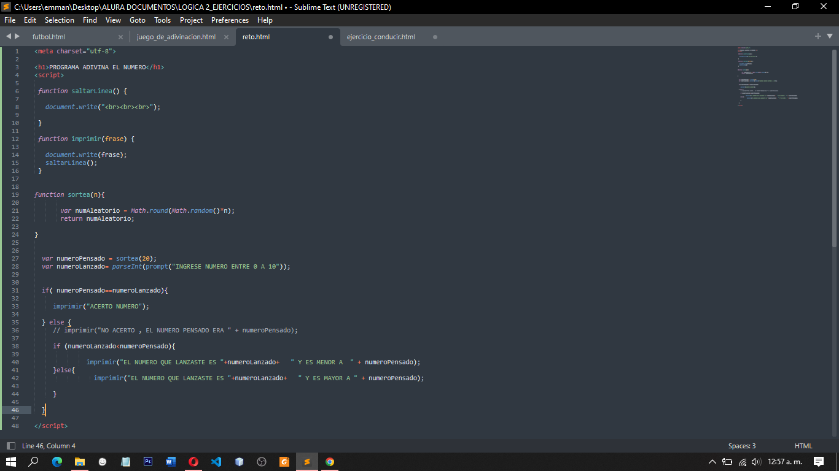Viewport: 839px width, 471px height.
Task: Open the Find menu
Action: pos(90,20)
